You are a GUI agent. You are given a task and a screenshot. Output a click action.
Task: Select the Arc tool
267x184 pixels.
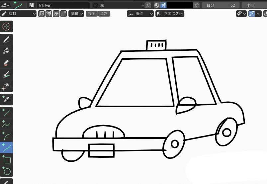[6, 136]
